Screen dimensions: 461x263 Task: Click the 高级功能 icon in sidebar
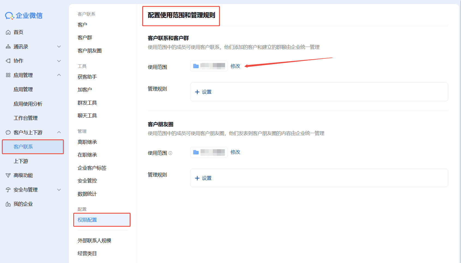pyautogui.click(x=8, y=175)
